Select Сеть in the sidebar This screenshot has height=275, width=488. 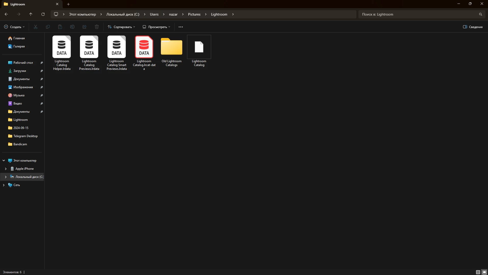point(17,185)
